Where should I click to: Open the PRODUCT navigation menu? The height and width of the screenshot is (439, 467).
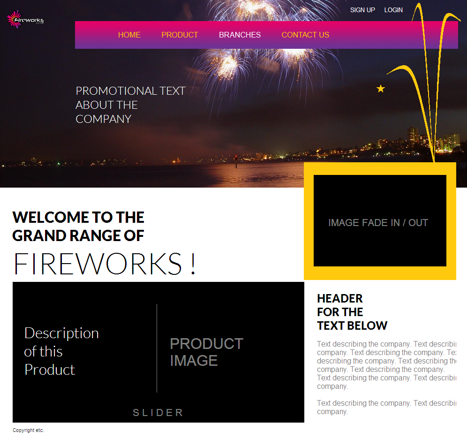pos(180,34)
